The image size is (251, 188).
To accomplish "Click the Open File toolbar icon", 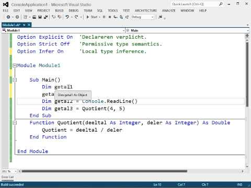I will (35, 17).
